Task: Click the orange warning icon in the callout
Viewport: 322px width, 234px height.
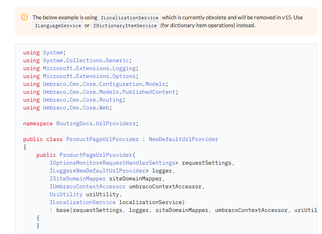Action: coord(24,17)
